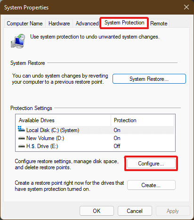Click the H.S. Drive (E:) drive icon
194x220 pixels.
22,146
